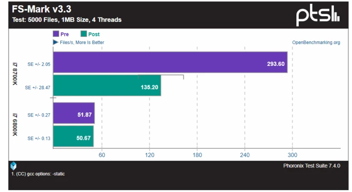
Task: Click the gcc options -static footnote
Action: pyautogui.click(x=38, y=174)
